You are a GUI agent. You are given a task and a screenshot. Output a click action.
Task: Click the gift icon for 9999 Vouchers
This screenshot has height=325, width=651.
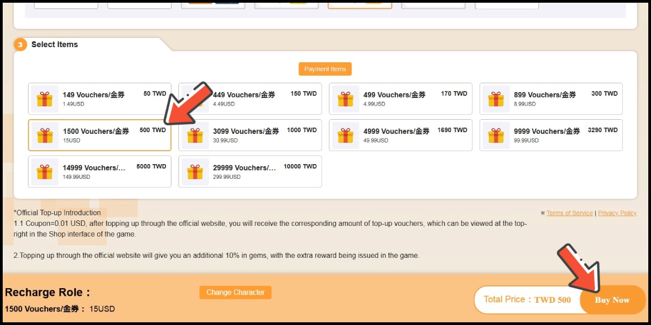496,135
